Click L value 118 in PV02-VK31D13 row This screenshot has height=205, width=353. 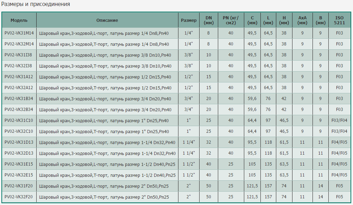coord(268,142)
